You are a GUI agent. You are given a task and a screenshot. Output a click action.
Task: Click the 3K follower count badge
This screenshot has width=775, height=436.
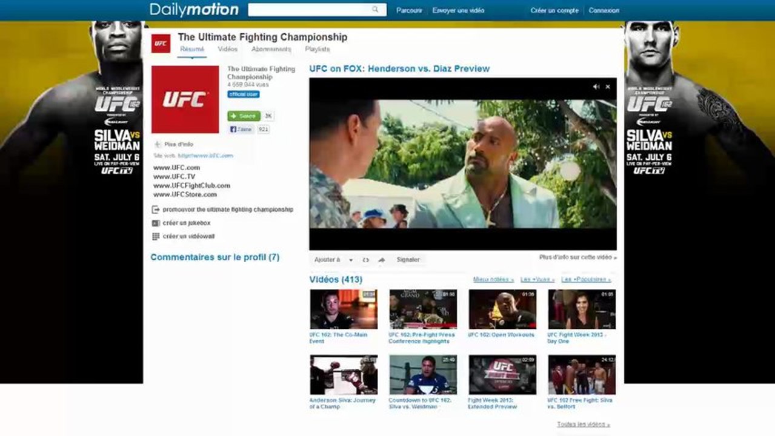tap(268, 116)
